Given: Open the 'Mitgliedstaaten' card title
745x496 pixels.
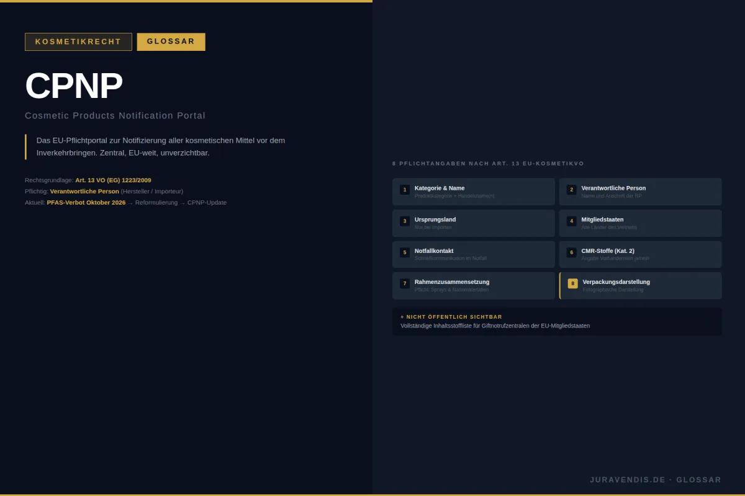Looking at the screenshot, I should click(x=603, y=219).
